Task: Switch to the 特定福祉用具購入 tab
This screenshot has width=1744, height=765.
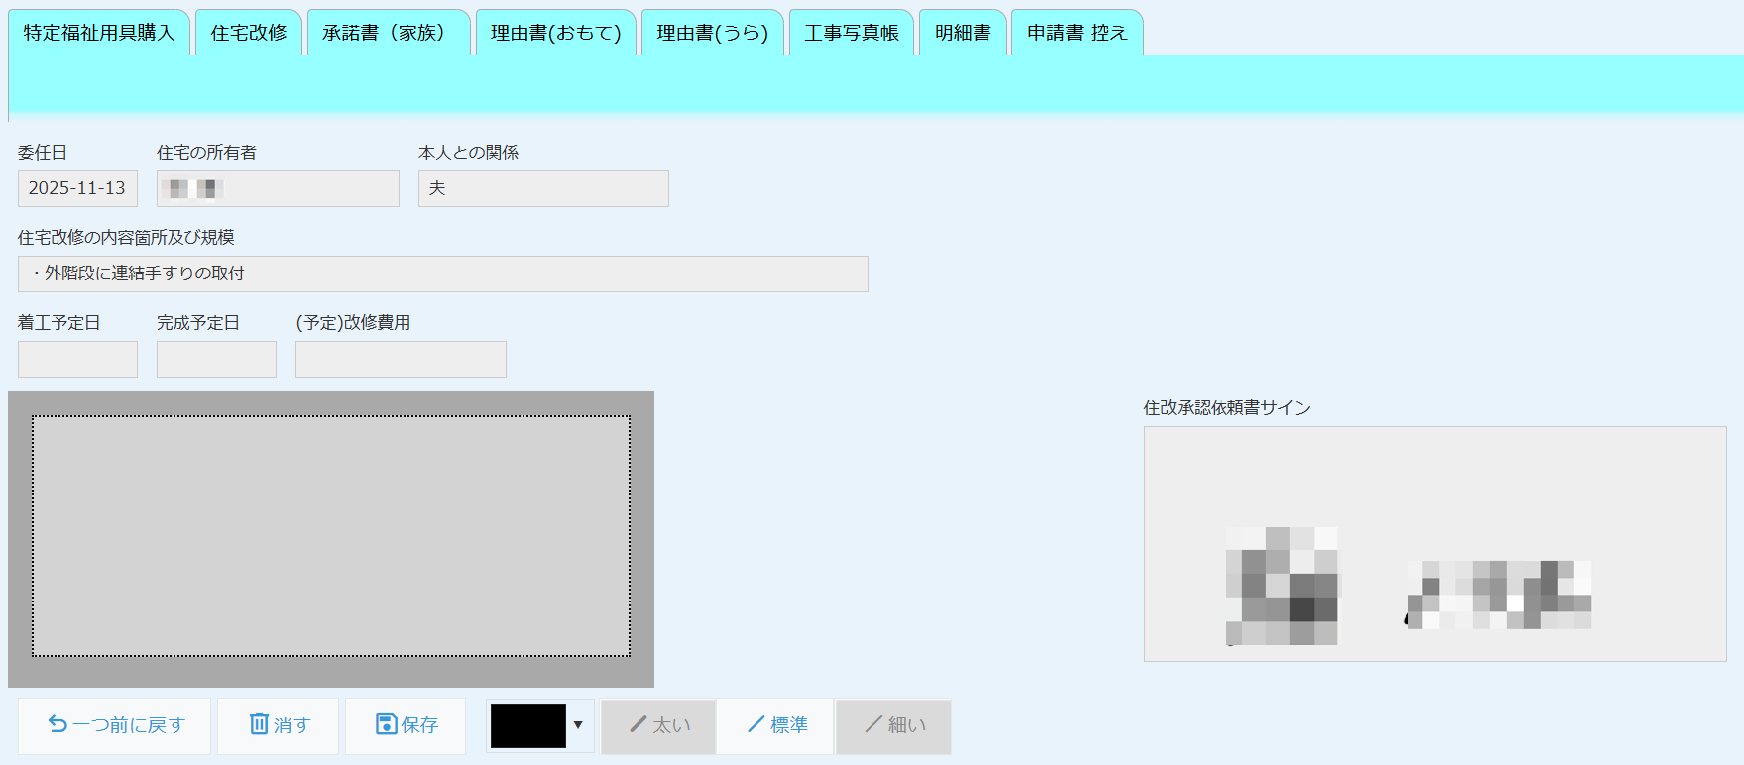Action: 98,33
